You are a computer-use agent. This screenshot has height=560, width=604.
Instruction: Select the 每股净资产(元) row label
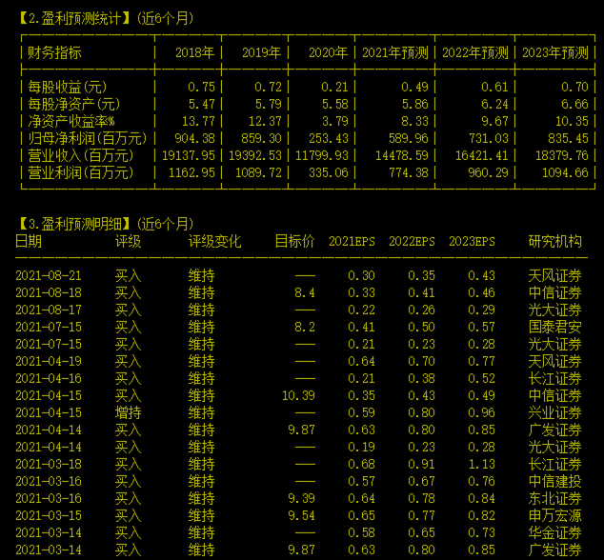(74, 104)
